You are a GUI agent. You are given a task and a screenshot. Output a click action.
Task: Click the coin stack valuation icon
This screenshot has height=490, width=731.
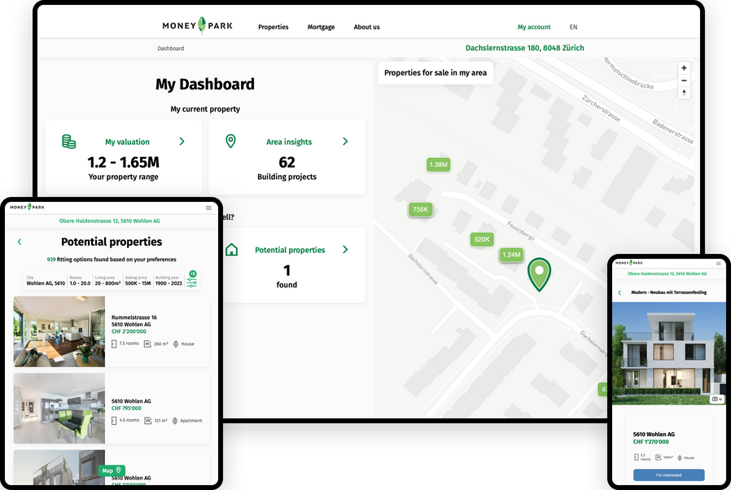tap(69, 142)
